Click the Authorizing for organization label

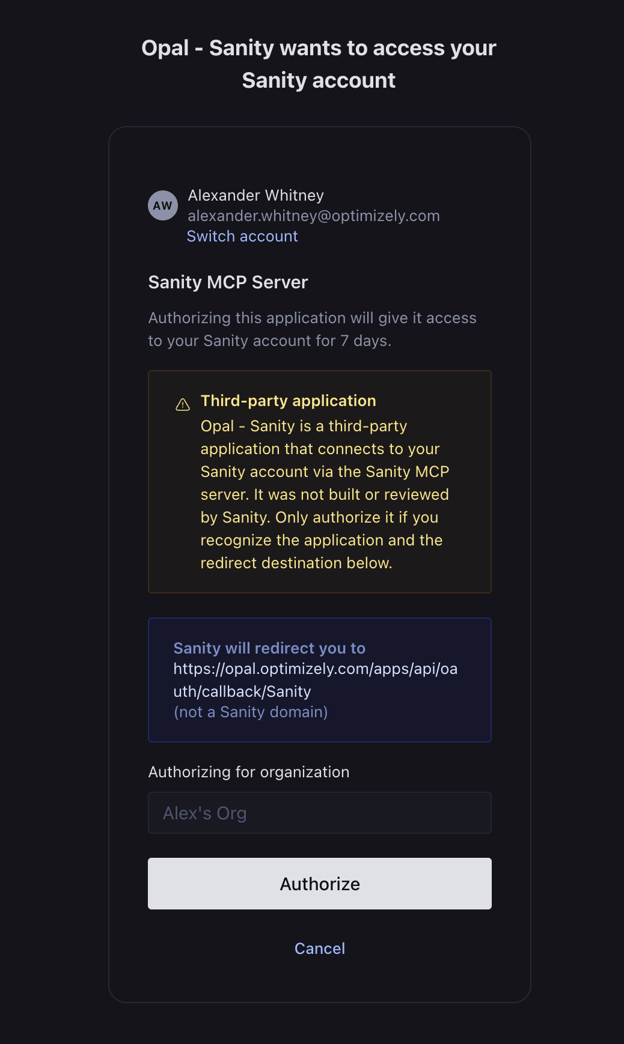pyautogui.click(x=249, y=772)
